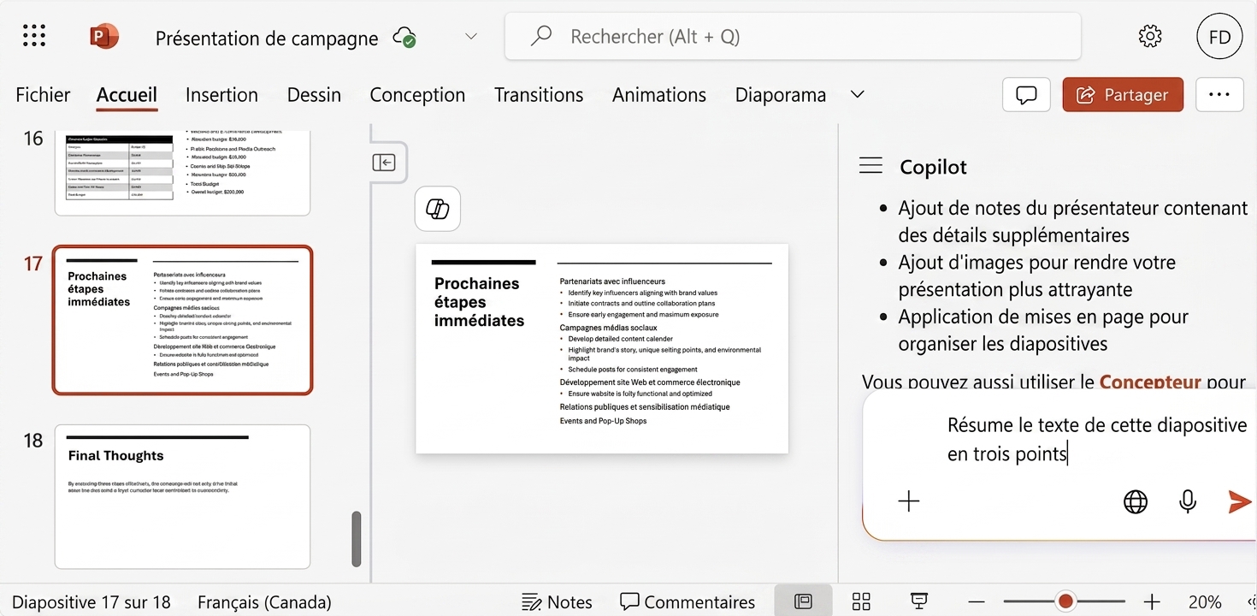Click the Copilot pane title

pyautogui.click(x=933, y=167)
